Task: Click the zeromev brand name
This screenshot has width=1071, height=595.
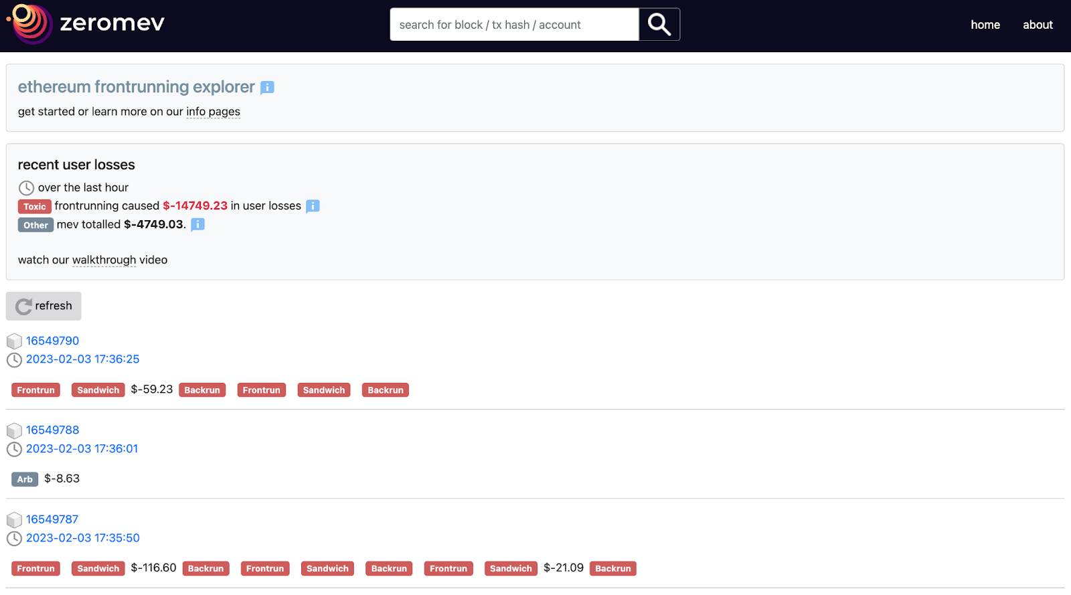Action: (112, 23)
